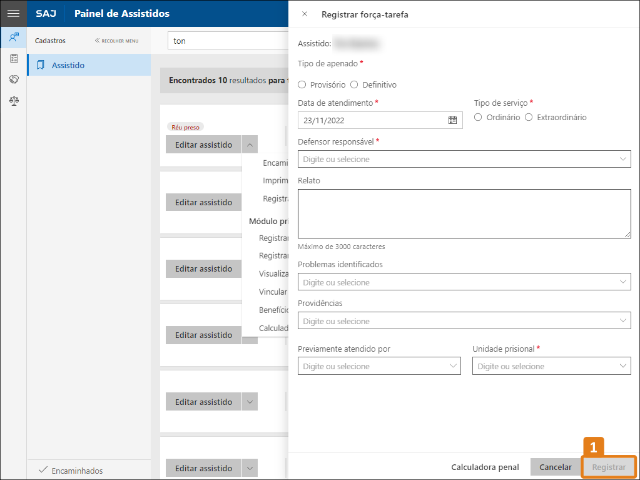
Task: Choose the Imprim... dropdown menu entry
Action: [x=275, y=180]
